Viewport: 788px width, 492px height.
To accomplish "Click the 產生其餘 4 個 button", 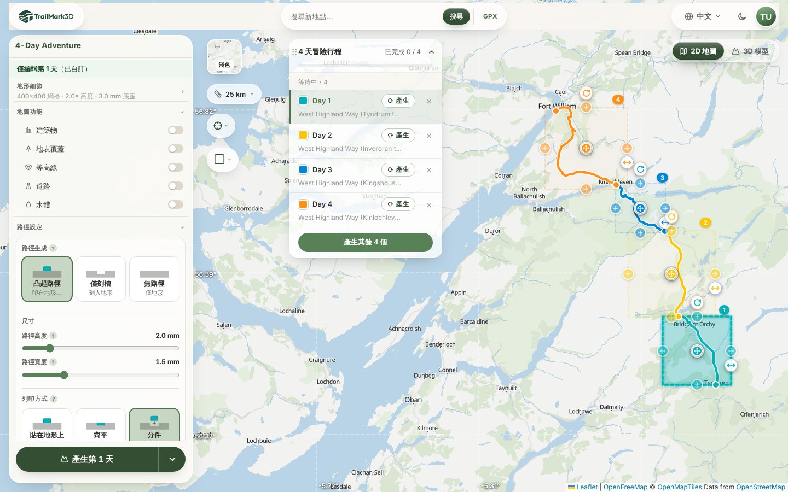I will tap(366, 242).
